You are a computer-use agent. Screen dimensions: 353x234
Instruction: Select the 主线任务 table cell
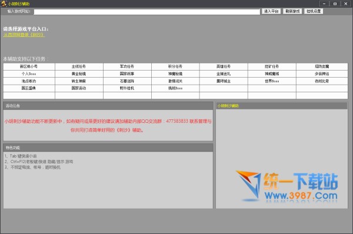(x=79, y=66)
